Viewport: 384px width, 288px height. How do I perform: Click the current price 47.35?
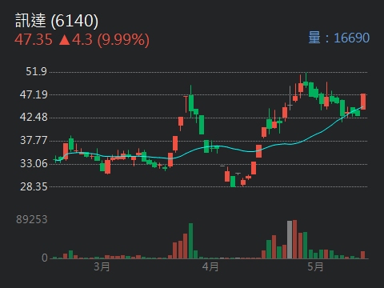34,40
